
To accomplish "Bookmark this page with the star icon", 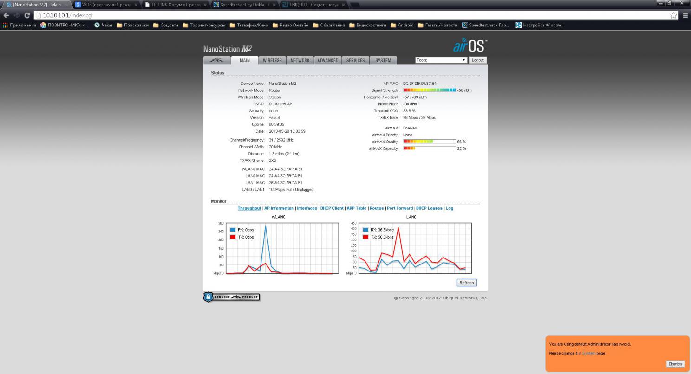I will pyautogui.click(x=674, y=15).
